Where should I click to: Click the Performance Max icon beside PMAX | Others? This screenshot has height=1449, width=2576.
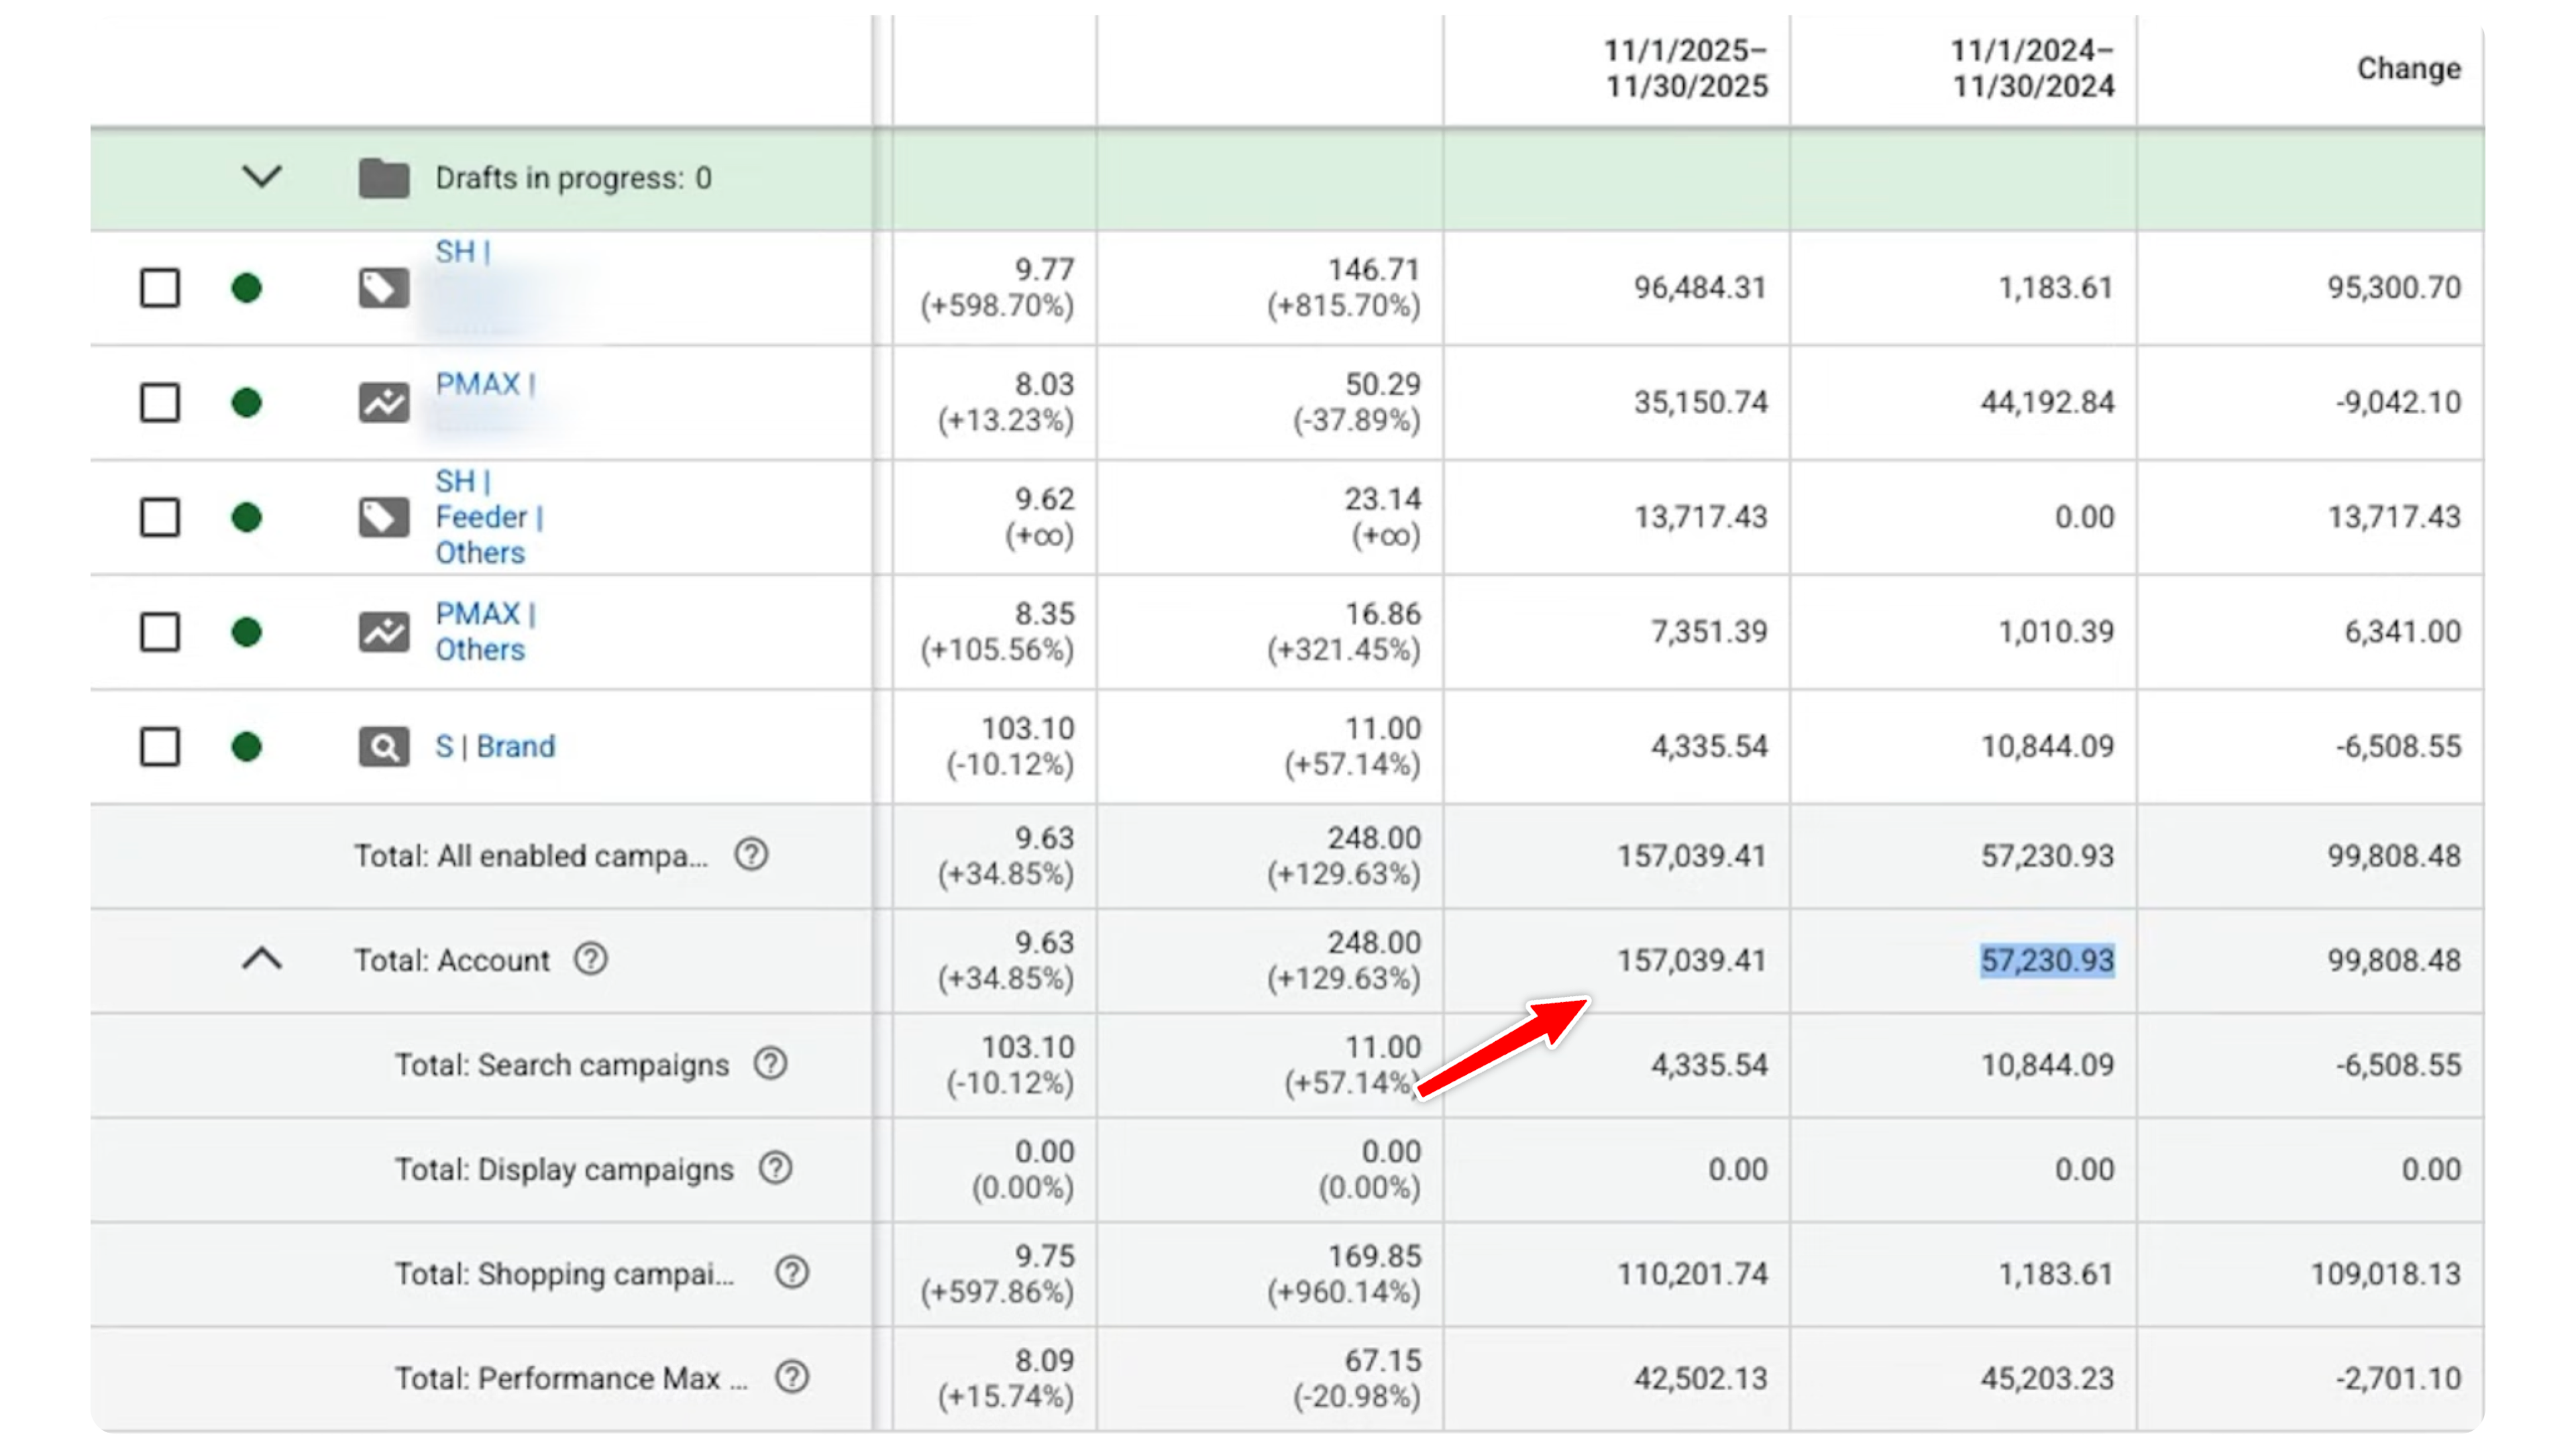pyautogui.click(x=384, y=632)
